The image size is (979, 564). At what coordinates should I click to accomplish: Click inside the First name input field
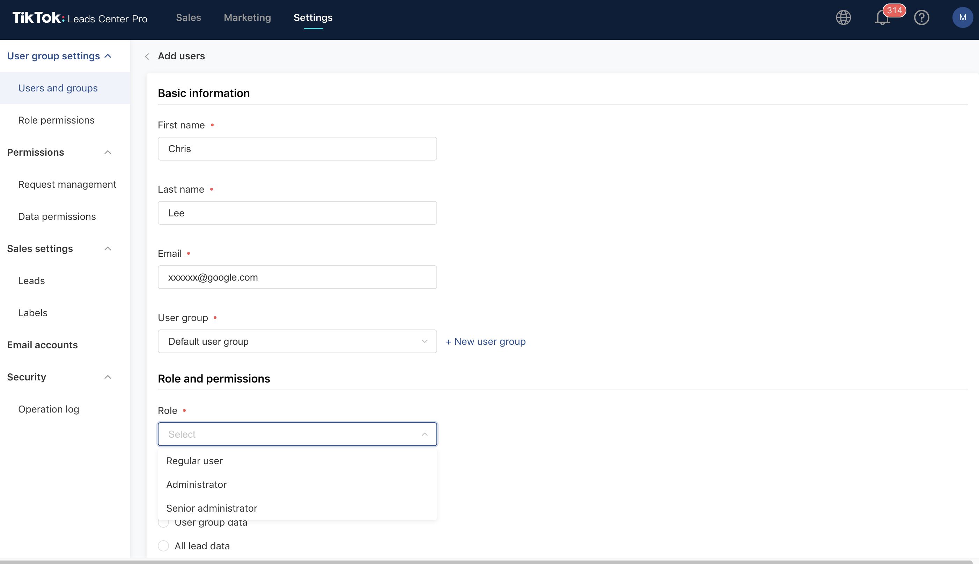[x=297, y=148]
